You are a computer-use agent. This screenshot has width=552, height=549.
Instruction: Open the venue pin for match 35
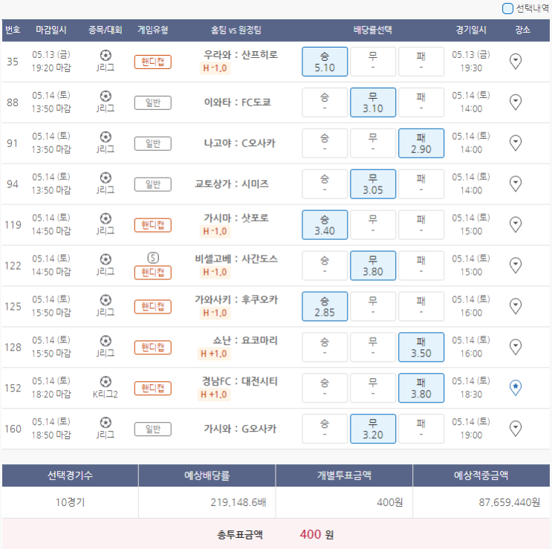click(x=516, y=61)
